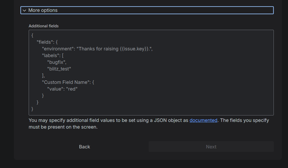Click the "red" value in JSON
The image size is (288, 168).
pos(72,89)
